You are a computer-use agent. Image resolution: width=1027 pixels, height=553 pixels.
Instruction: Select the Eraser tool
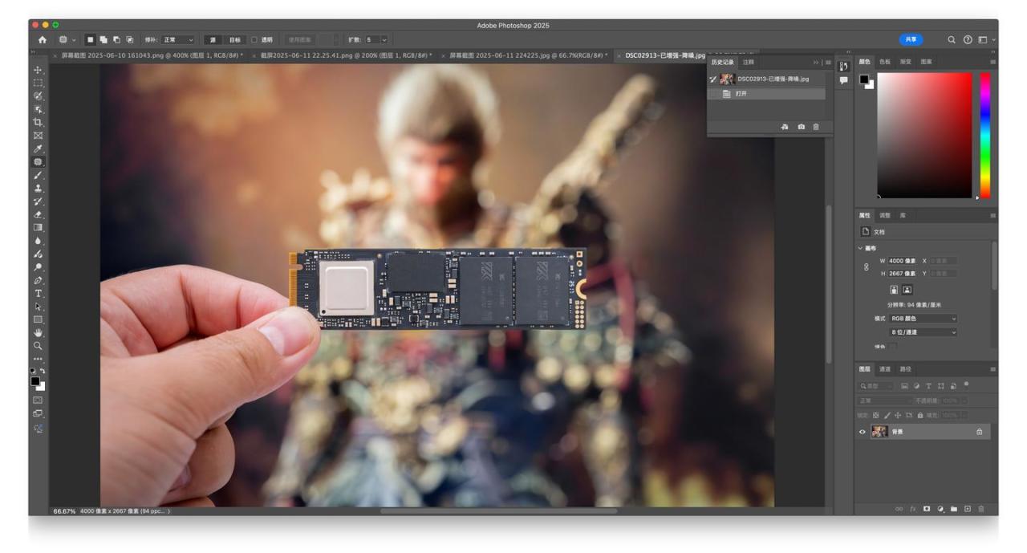(x=38, y=214)
